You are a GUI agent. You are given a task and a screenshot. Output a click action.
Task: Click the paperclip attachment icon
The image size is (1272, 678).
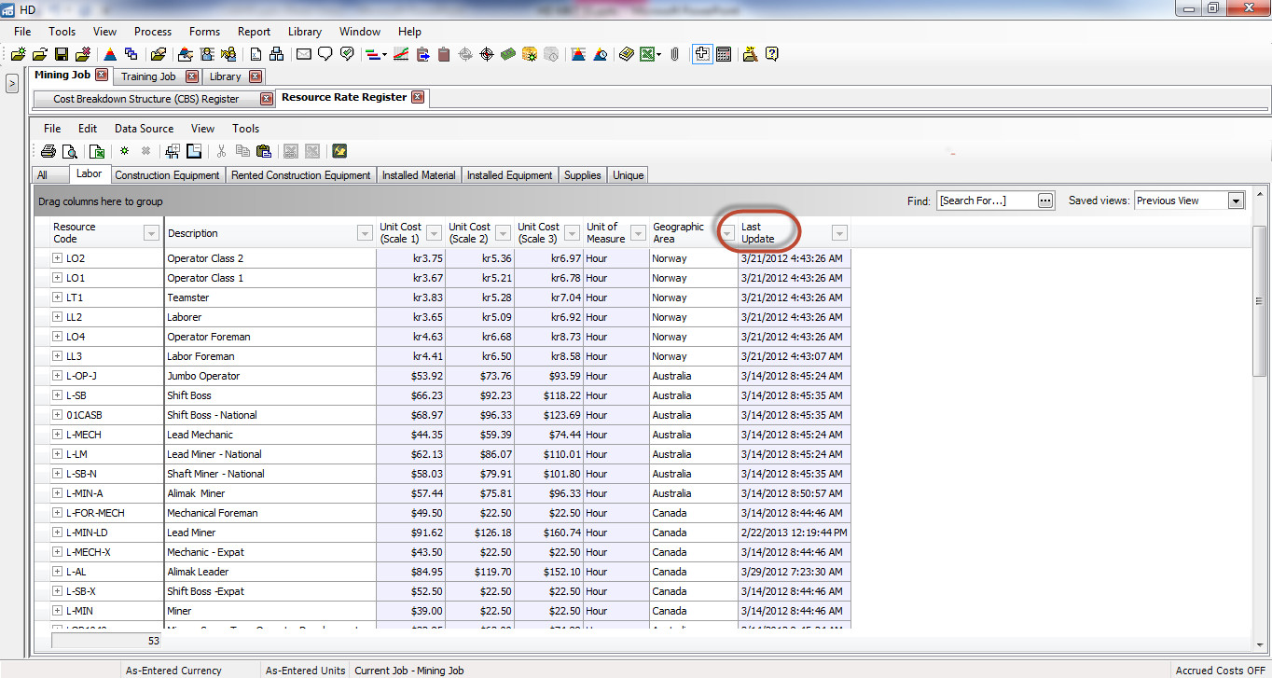click(674, 54)
